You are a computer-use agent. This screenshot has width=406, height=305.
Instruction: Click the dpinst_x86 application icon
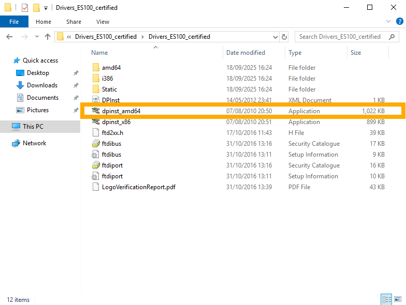(x=95, y=122)
